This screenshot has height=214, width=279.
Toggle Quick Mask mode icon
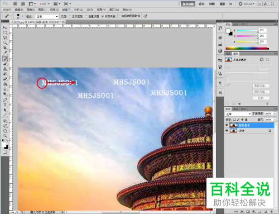pos(5,152)
